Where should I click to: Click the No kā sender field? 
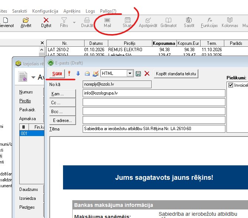(117, 84)
